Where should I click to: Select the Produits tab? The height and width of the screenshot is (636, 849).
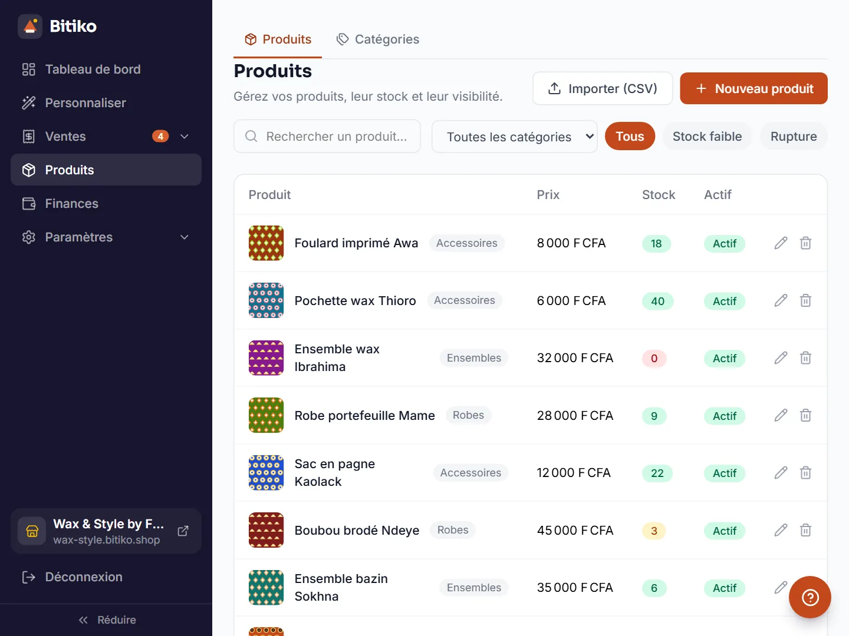(x=278, y=39)
